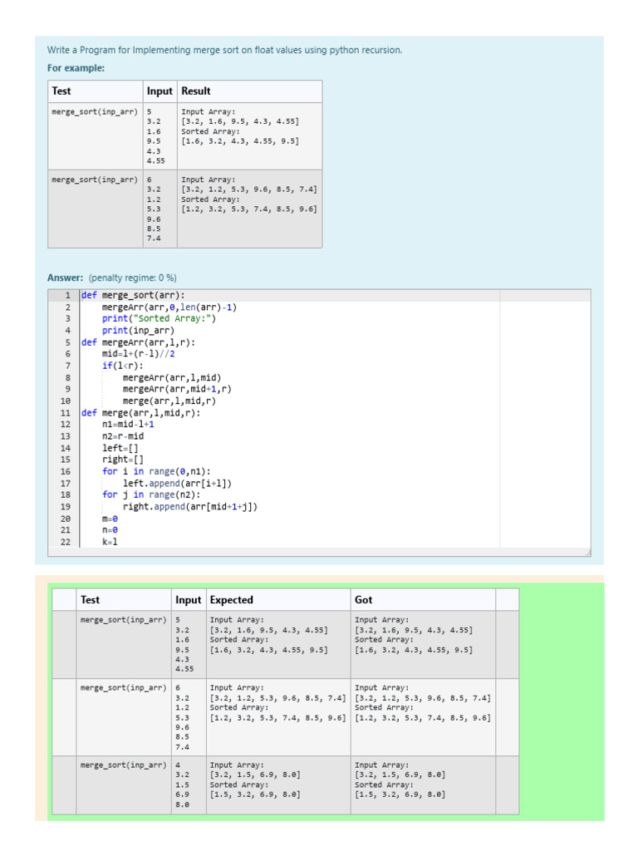Click line number 22 in the gutter
Viewport: 638px width, 851px height.
click(x=65, y=542)
